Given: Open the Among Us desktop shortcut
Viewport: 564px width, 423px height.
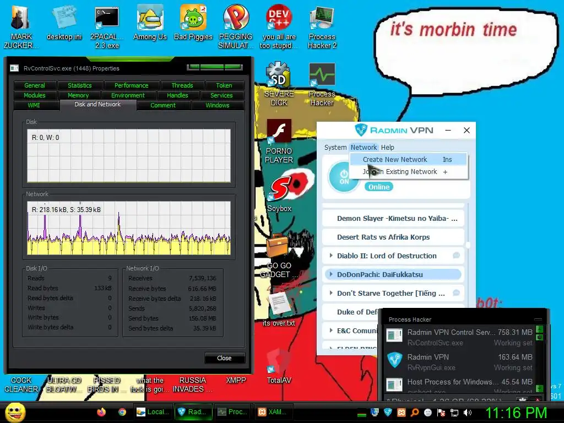Looking at the screenshot, I should pyautogui.click(x=150, y=22).
